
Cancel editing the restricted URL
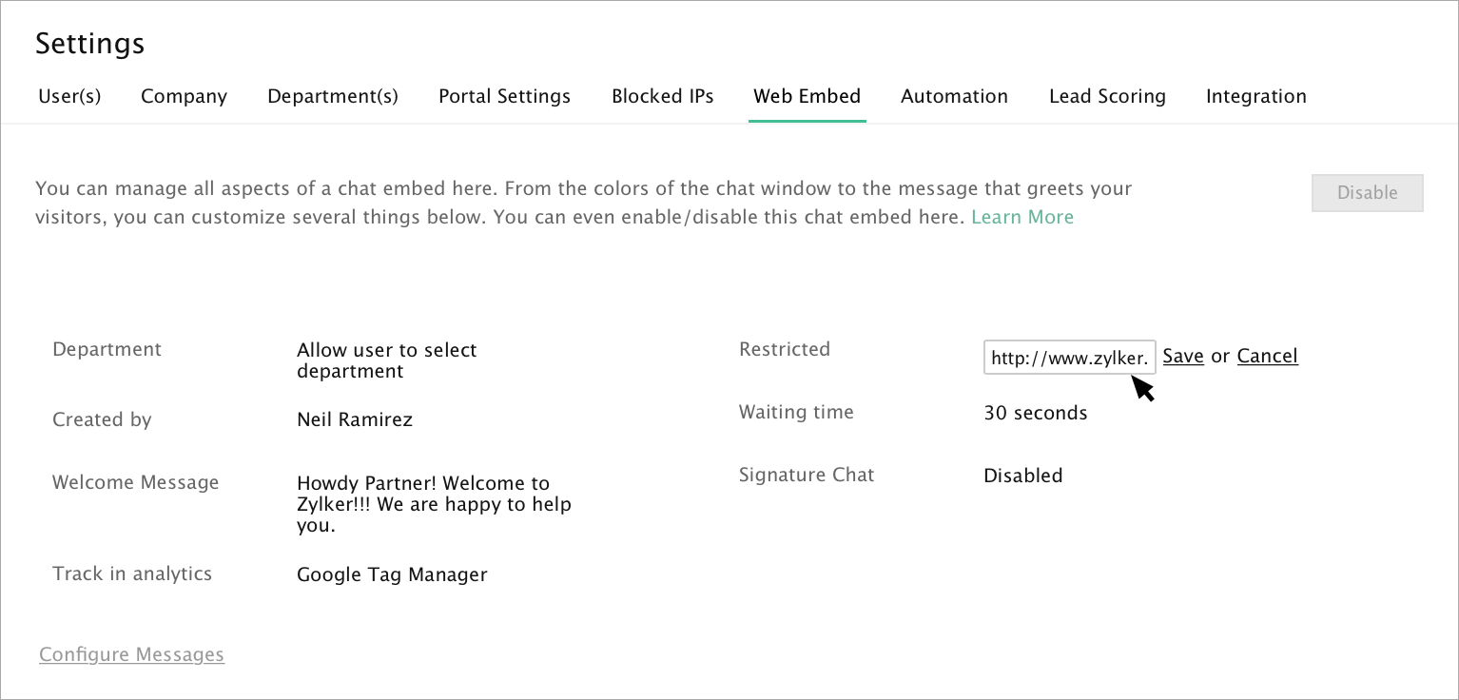(1267, 356)
